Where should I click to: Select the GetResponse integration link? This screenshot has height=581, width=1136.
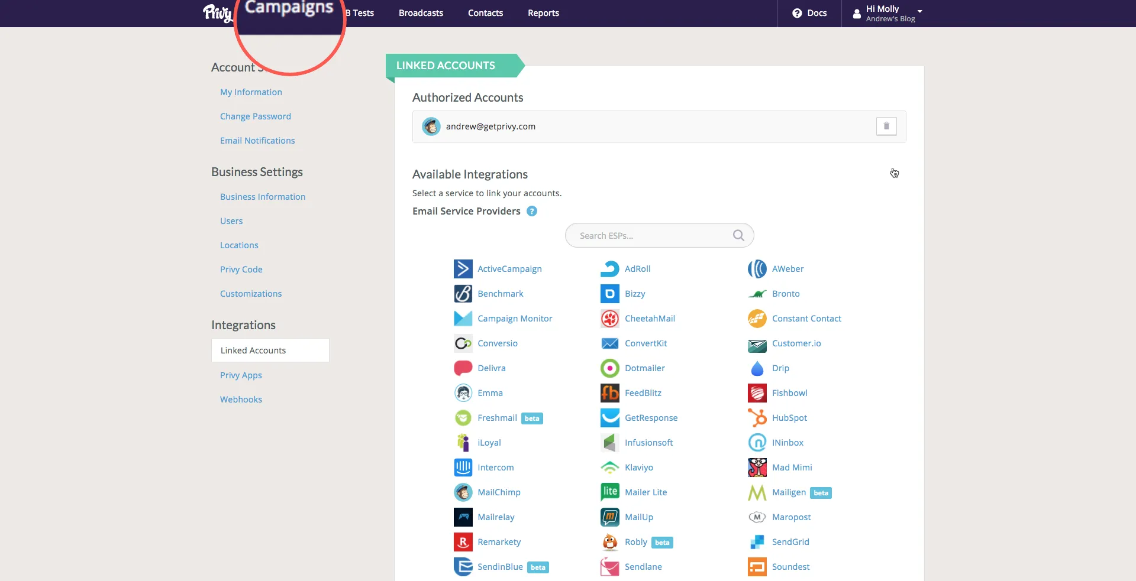coord(651,418)
